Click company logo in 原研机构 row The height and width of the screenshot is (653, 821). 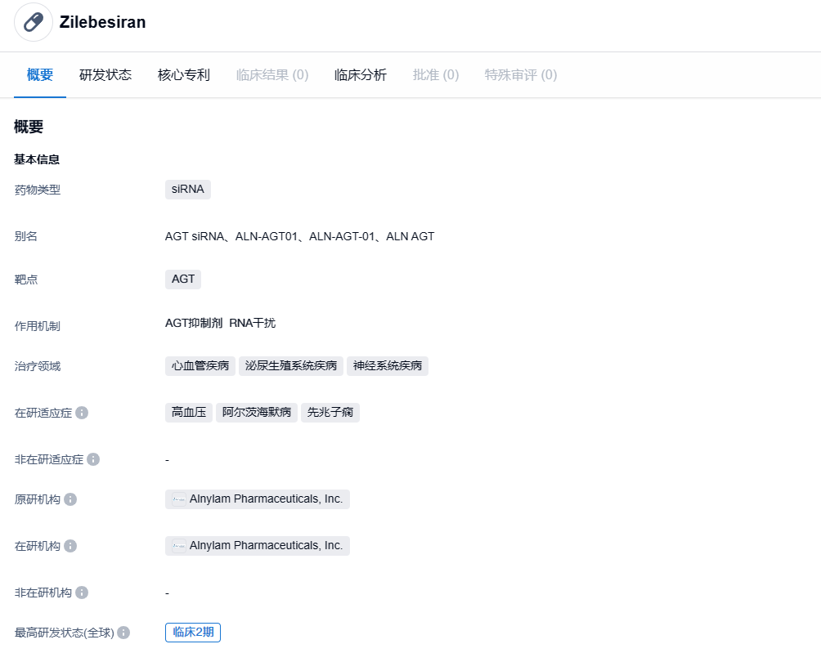coord(178,499)
